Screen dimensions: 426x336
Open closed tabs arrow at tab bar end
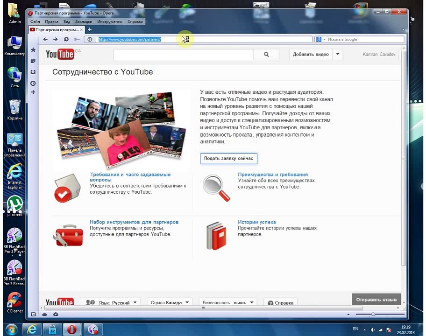coord(403,29)
